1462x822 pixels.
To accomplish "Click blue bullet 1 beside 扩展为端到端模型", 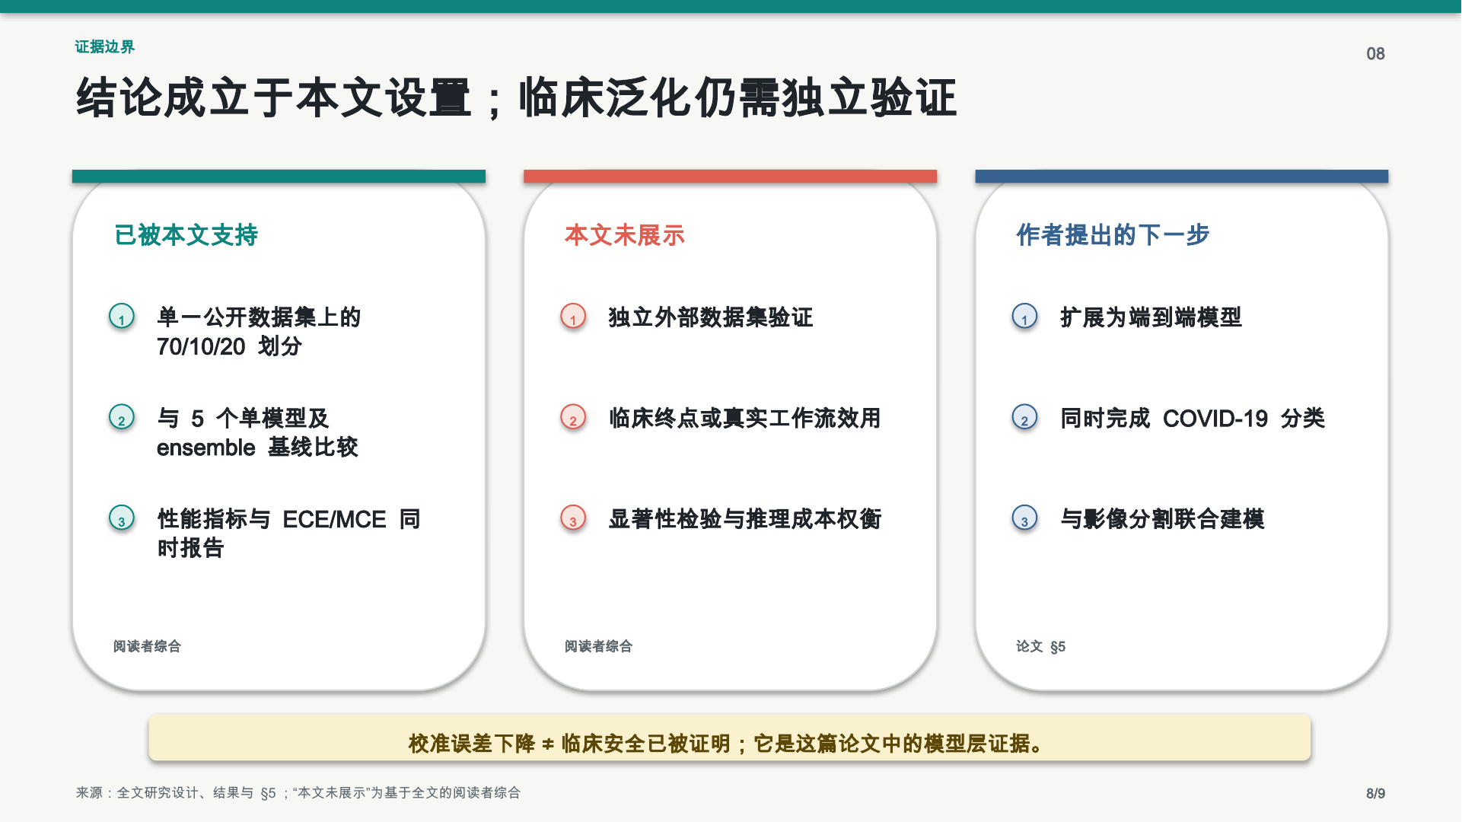I will click(1024, 316).
